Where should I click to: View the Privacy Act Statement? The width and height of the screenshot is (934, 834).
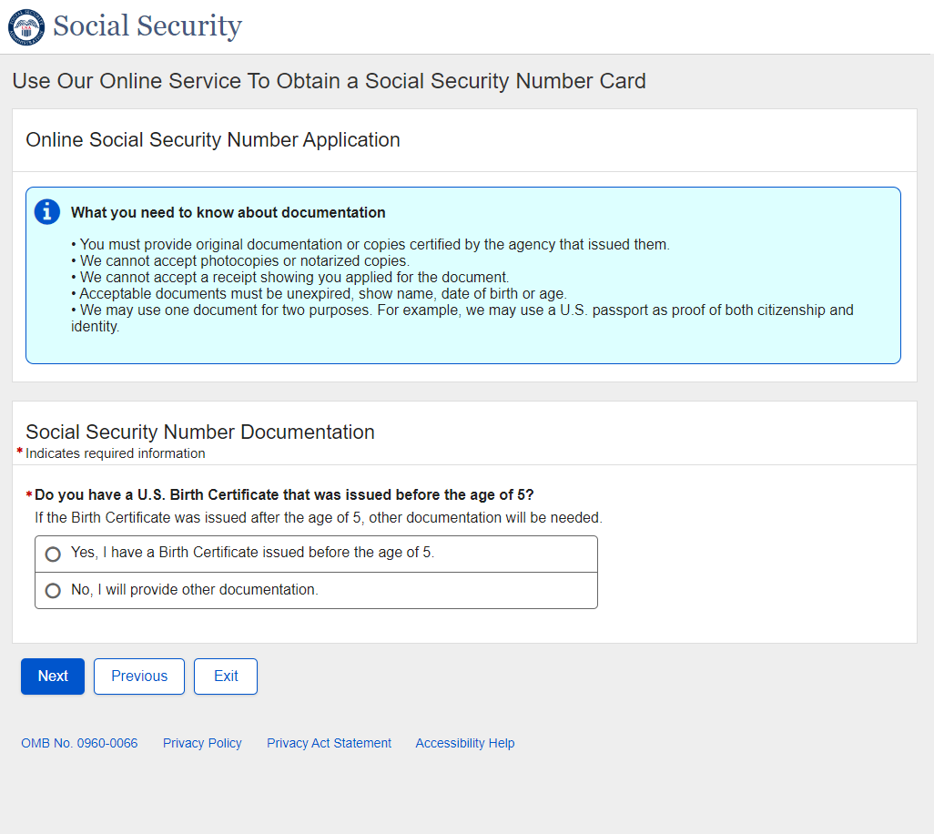(329, 743)
